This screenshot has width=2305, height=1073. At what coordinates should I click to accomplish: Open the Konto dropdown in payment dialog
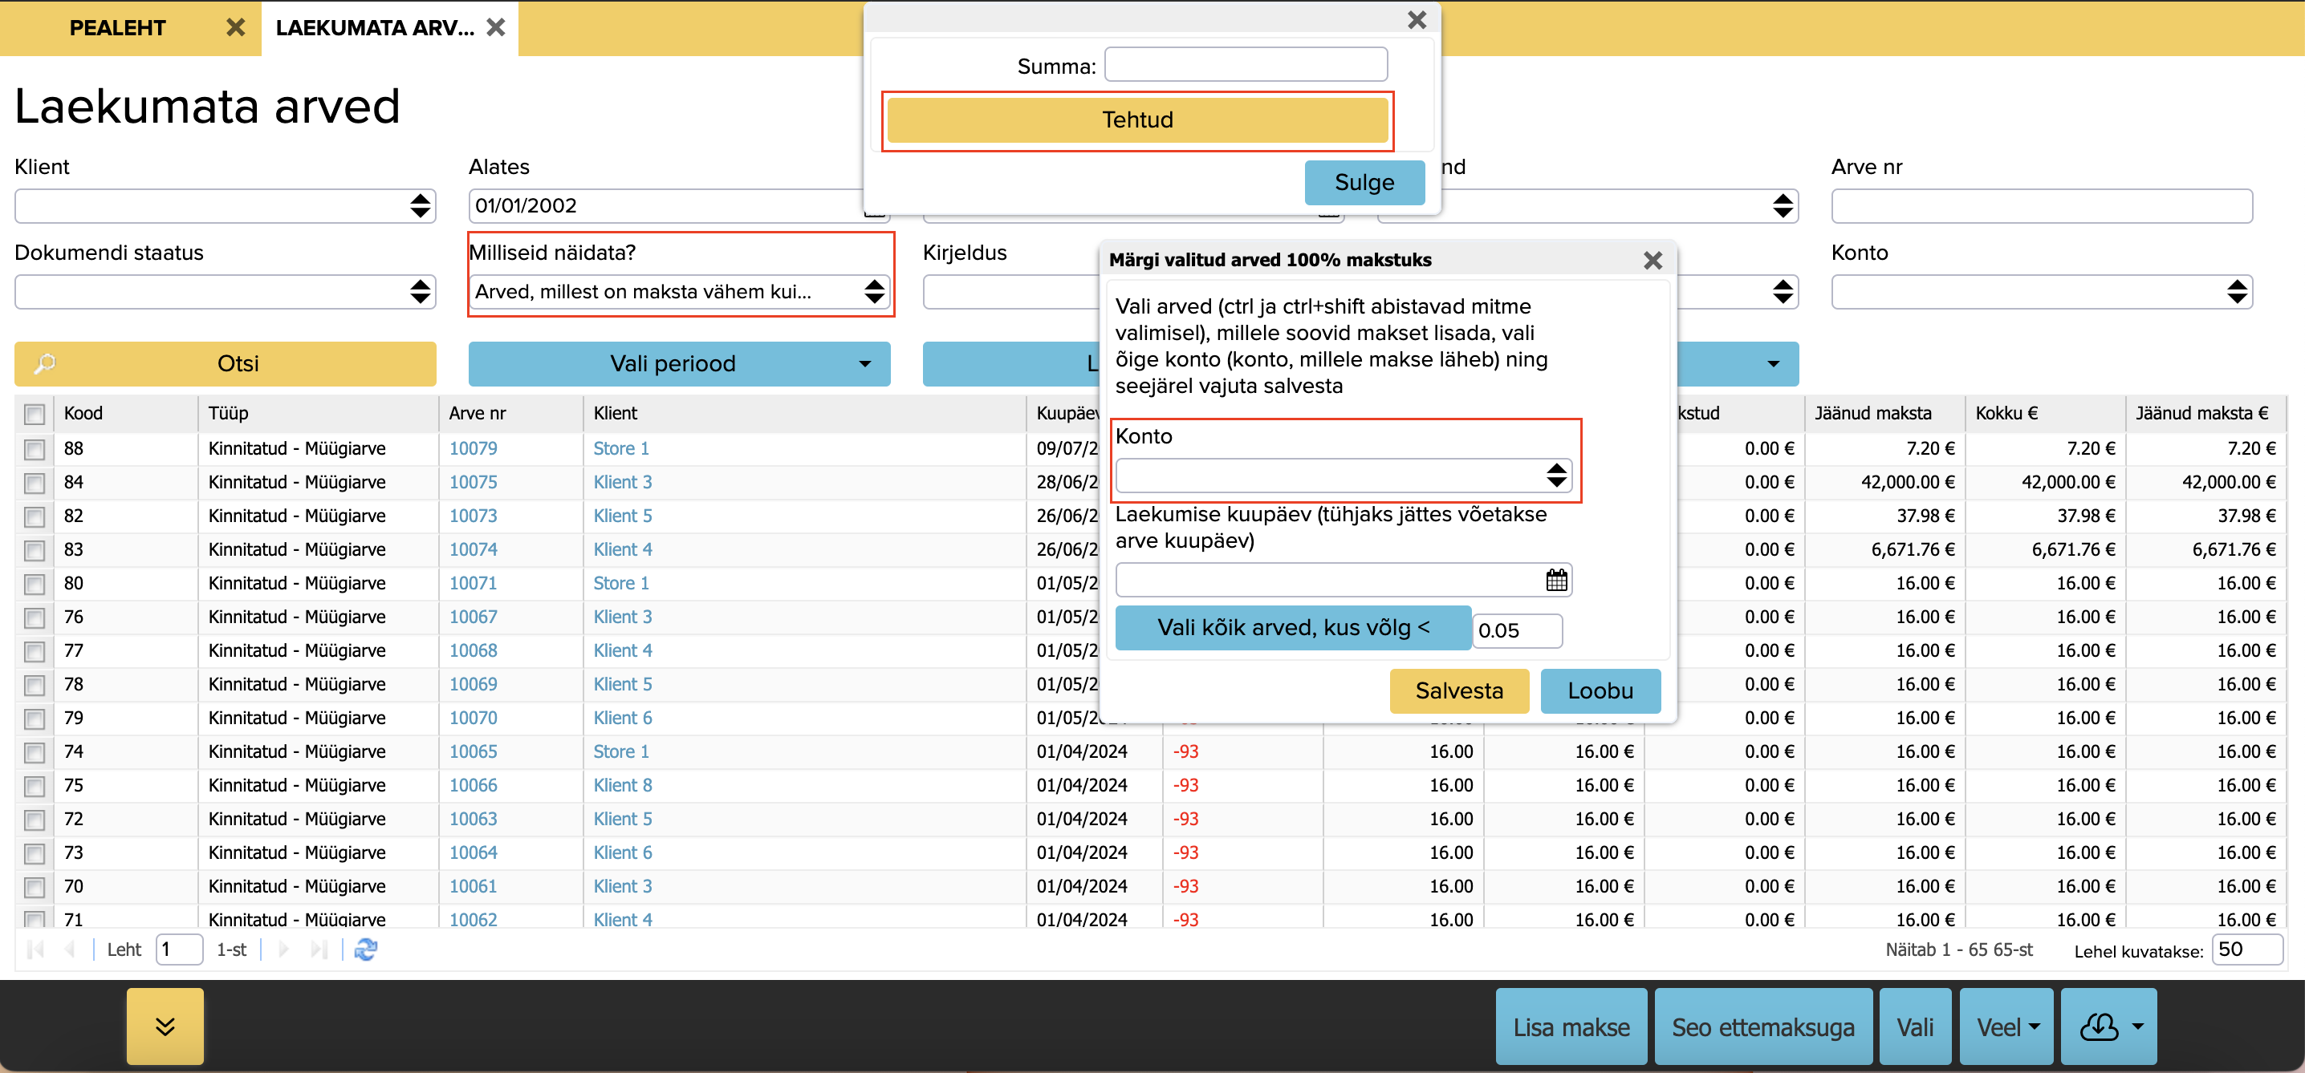[1342, 475]
